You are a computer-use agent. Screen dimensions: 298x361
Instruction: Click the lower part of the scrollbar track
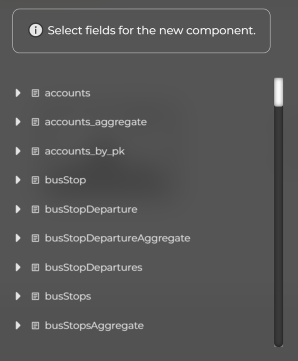(279, 284)
